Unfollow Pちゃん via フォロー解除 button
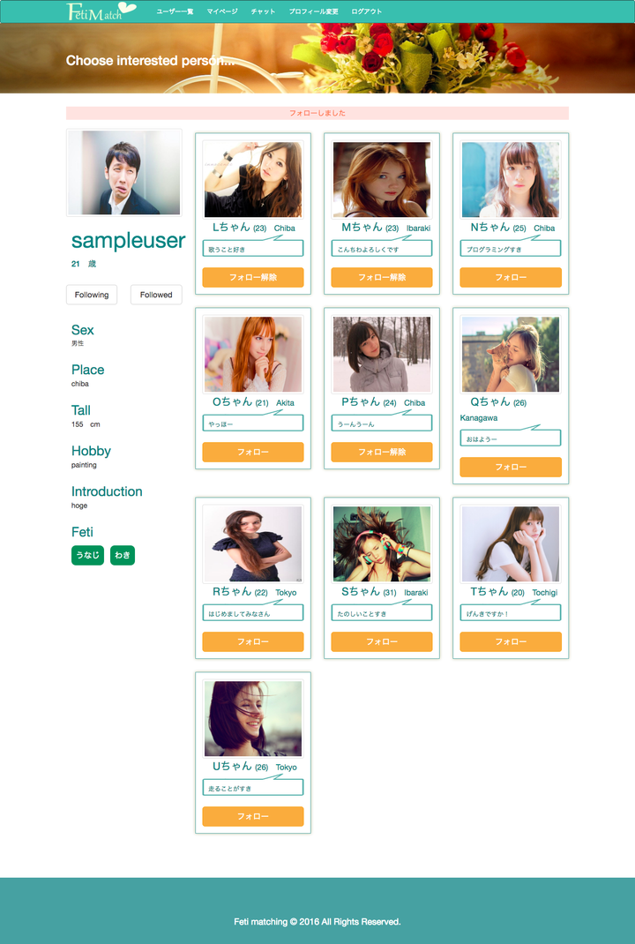This screenshot has width=635, height=944. 382,452
